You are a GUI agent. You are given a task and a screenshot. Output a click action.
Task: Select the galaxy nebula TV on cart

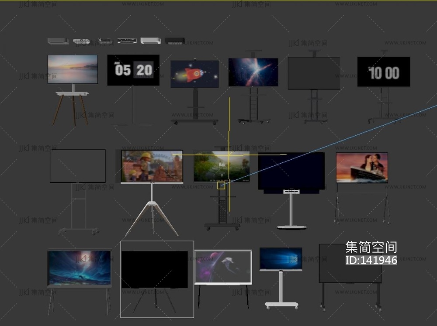pyautogui.click(x=253, y=72)
